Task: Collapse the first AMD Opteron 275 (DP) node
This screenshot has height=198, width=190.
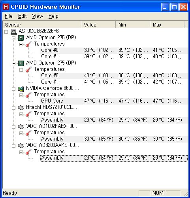Action: point(13,38)
